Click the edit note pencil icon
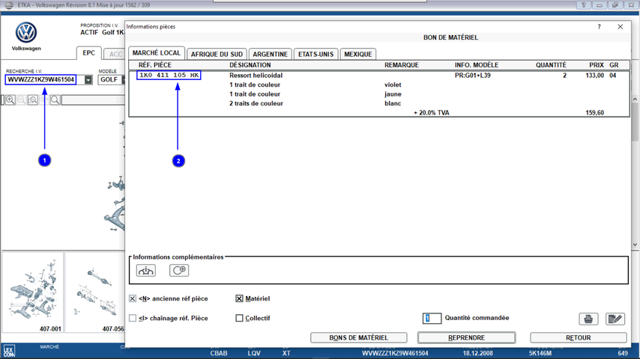 pos(615,319)
